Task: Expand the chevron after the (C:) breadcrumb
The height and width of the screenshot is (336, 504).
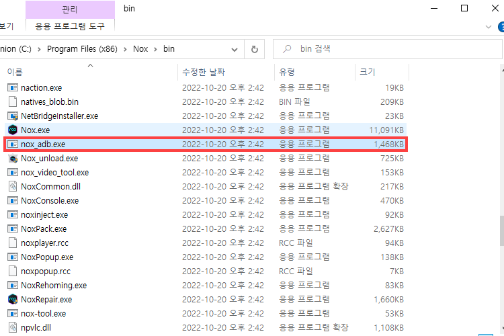Action: pos(39,49)
